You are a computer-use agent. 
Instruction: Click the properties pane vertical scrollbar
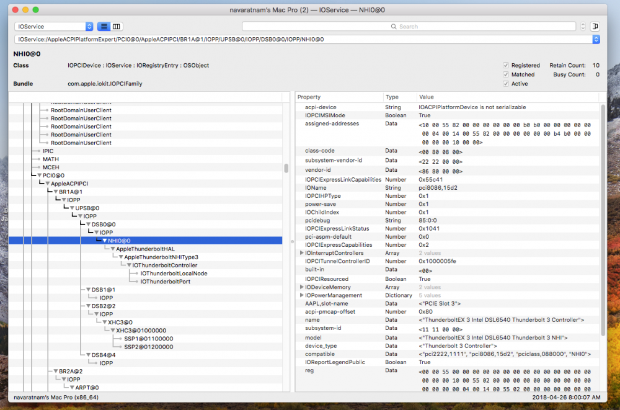[603, 220]
